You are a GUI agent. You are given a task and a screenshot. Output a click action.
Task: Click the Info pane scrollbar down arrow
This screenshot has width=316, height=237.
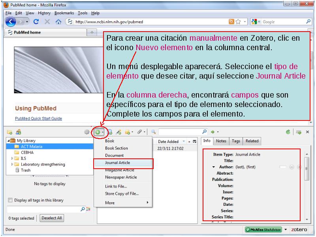point(307,220)
